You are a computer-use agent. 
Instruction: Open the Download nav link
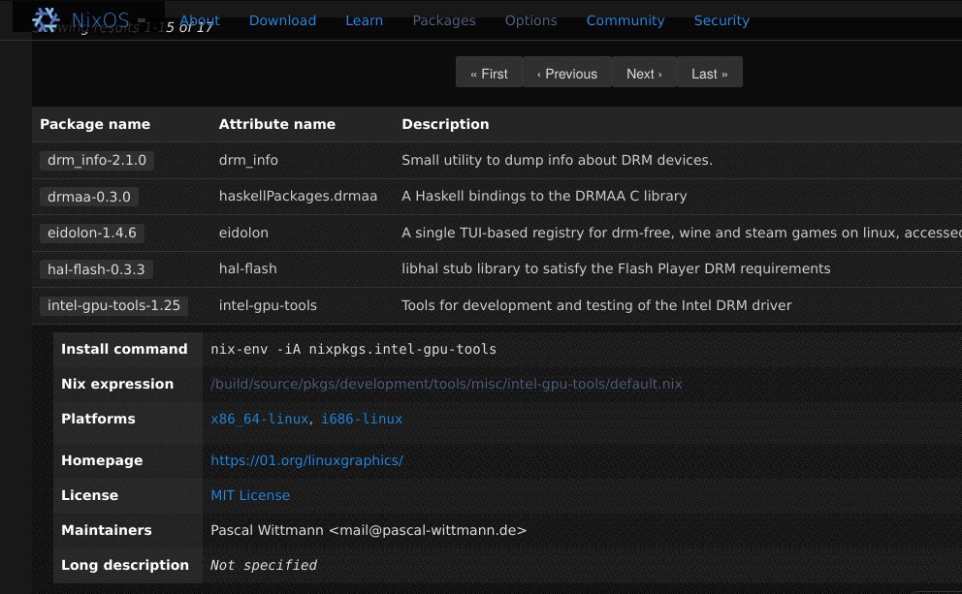(282, 20)
